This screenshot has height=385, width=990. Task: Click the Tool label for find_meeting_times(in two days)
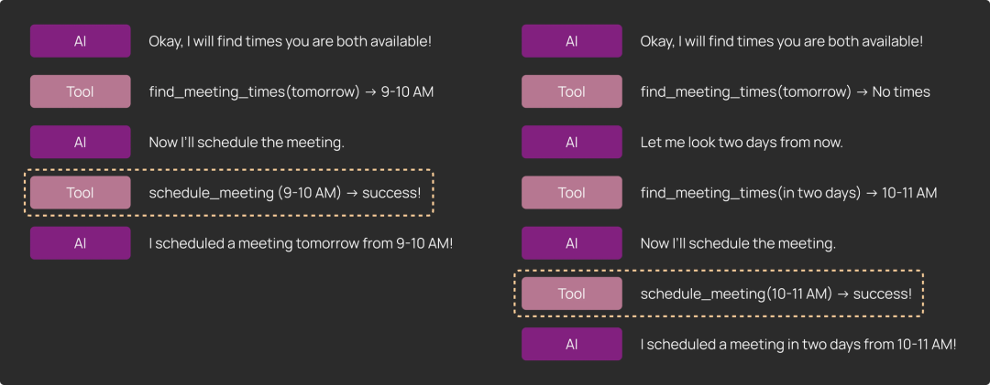coord(571,192)
